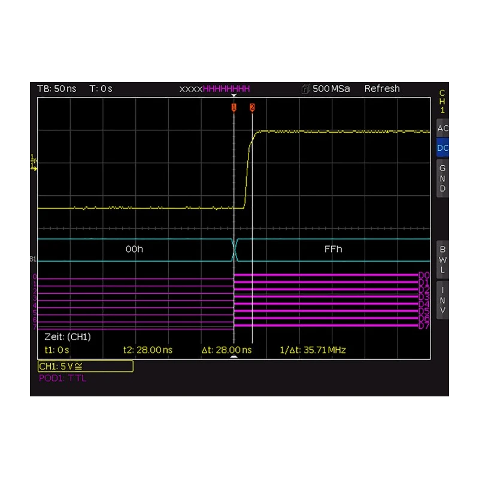Click memory depth icon beside 500 MSa
Screen dimensions: 479x479
(305, 89)
